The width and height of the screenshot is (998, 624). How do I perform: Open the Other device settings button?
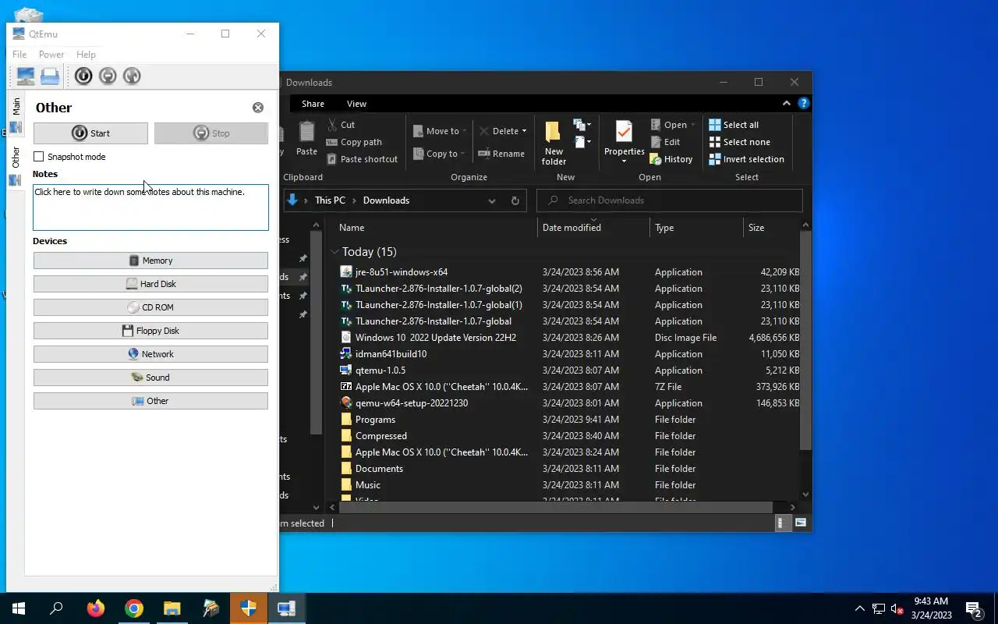(150, 401)
